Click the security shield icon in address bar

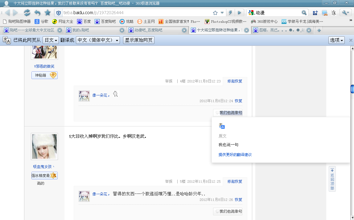[x=59, y=13]
